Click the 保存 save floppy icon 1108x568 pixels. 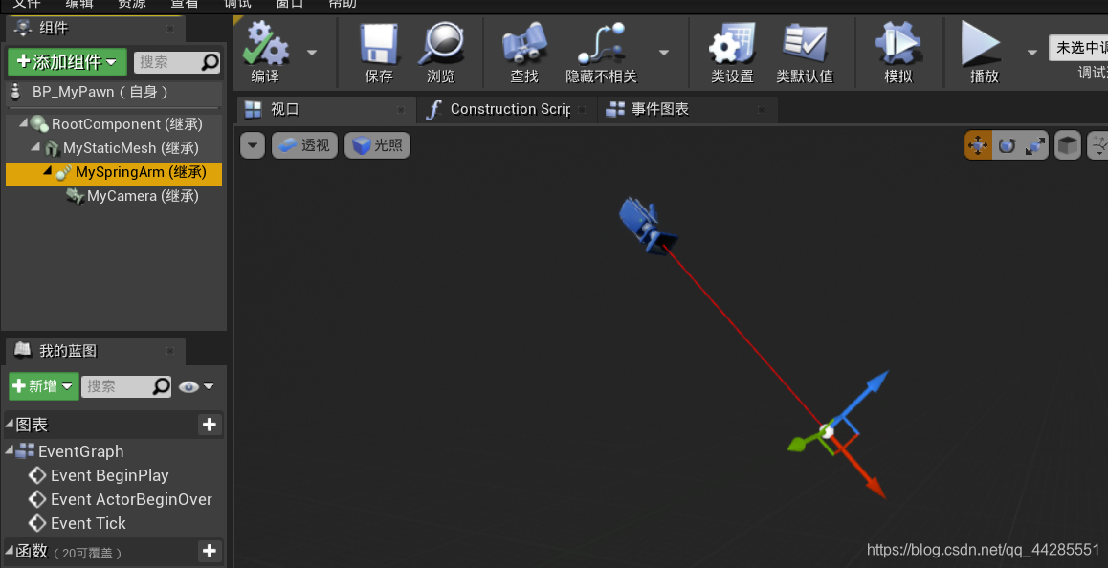379,44
